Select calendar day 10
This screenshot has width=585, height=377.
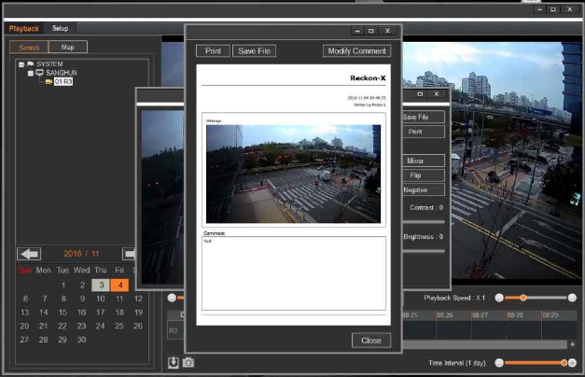pos(101,299)
